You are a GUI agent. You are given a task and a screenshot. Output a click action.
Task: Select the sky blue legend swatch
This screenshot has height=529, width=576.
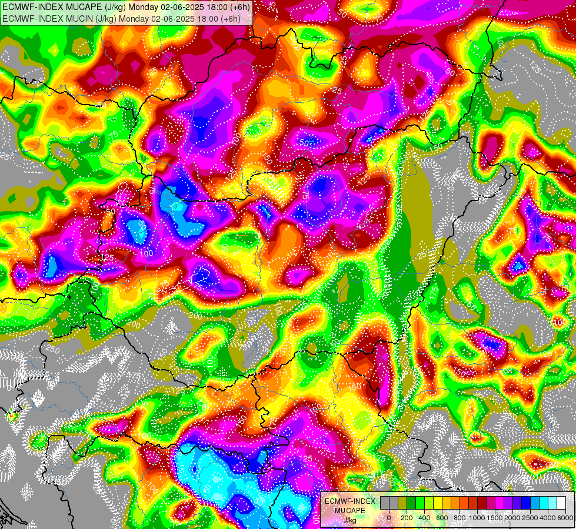[x=534, y=503]
